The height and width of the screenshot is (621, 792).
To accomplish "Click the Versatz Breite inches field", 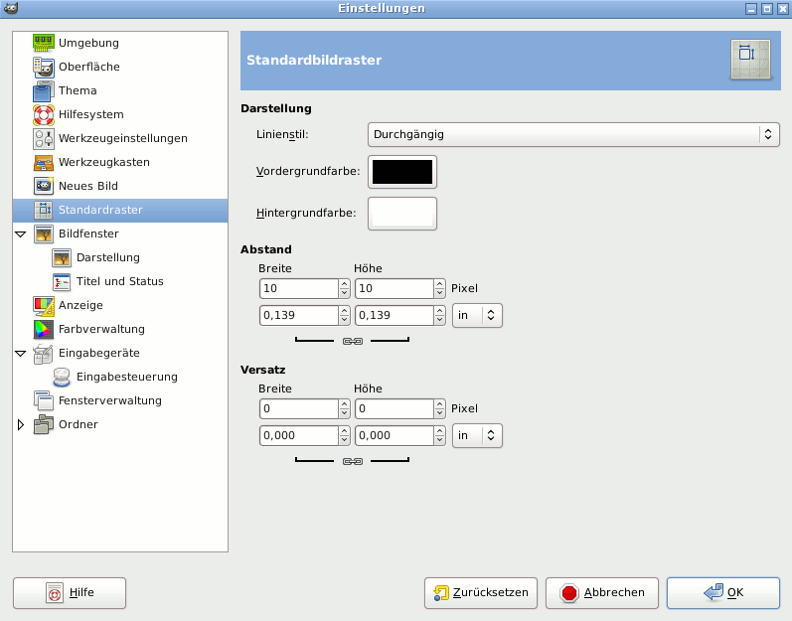I will [x=298, y=435].
